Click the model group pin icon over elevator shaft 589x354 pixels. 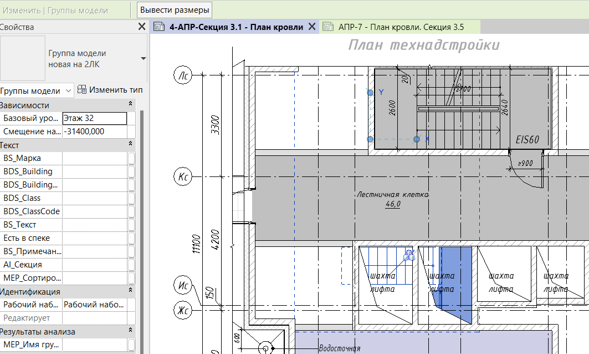pyautogui.click(x=409, y=256)
